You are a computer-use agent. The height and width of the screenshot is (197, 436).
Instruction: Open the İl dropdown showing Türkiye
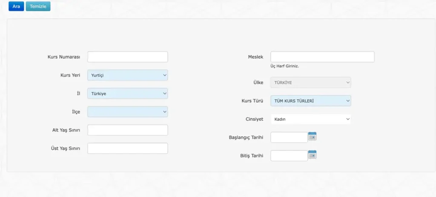(128, 93)
